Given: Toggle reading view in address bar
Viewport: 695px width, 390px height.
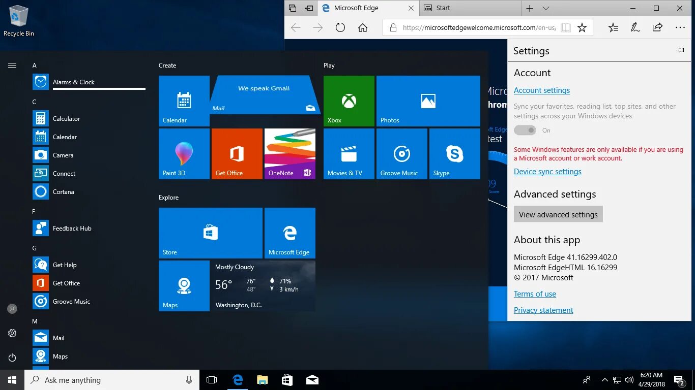Looking at the screenshot, I should tap(566, 28).
